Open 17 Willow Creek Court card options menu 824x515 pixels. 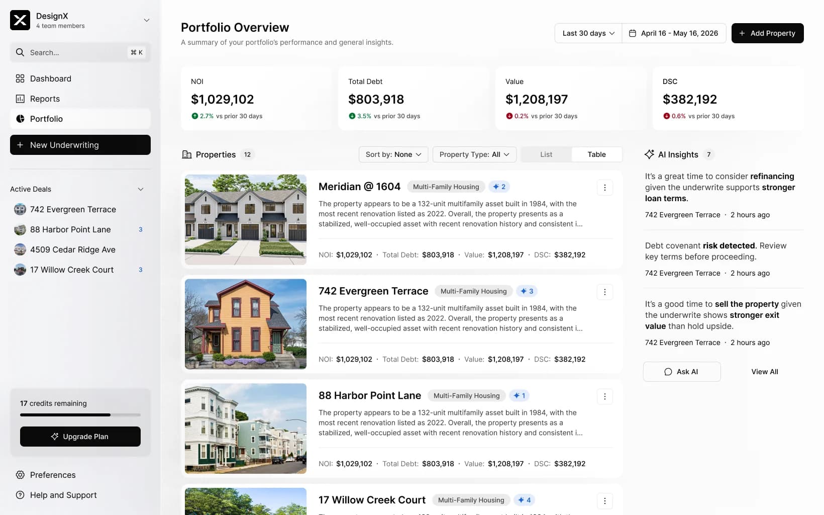point(604,501)
